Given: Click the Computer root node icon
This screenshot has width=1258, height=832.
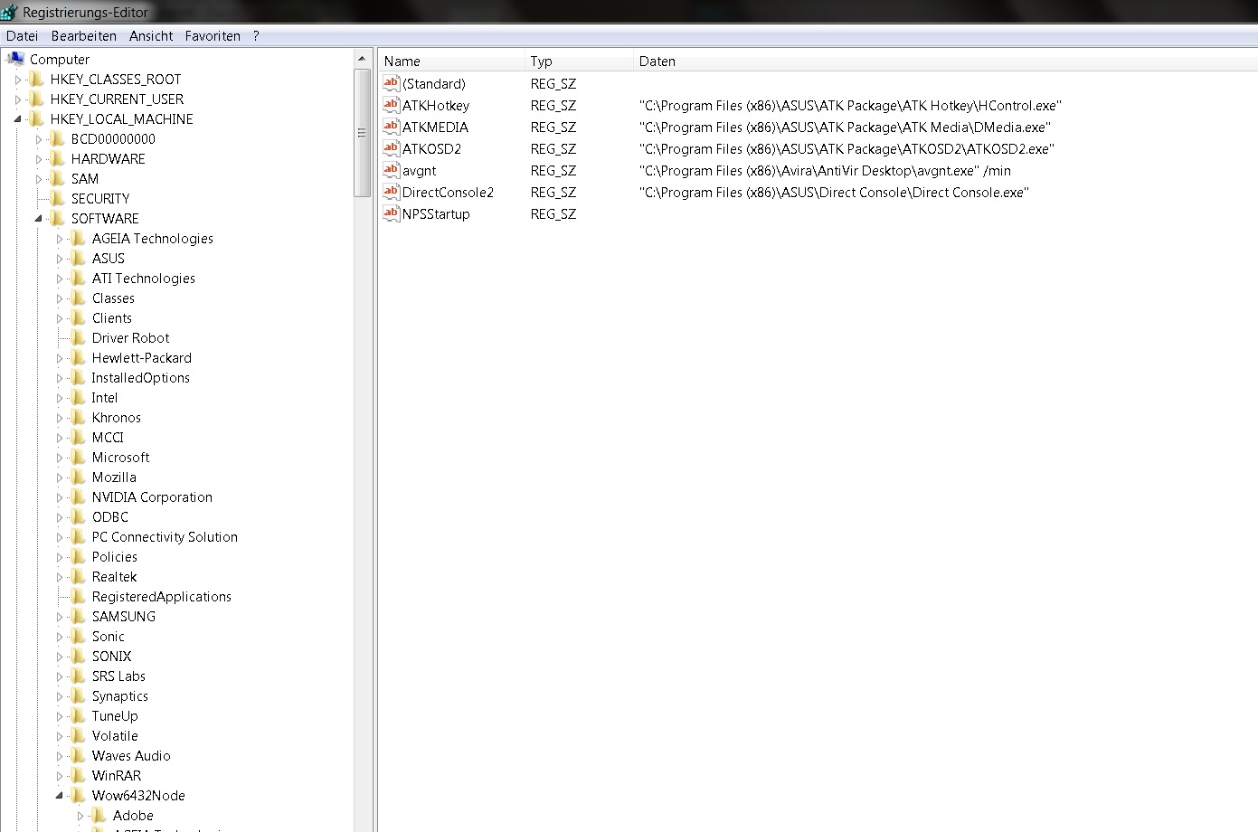Looking at the screenshot, I should (x=16, y=59).
